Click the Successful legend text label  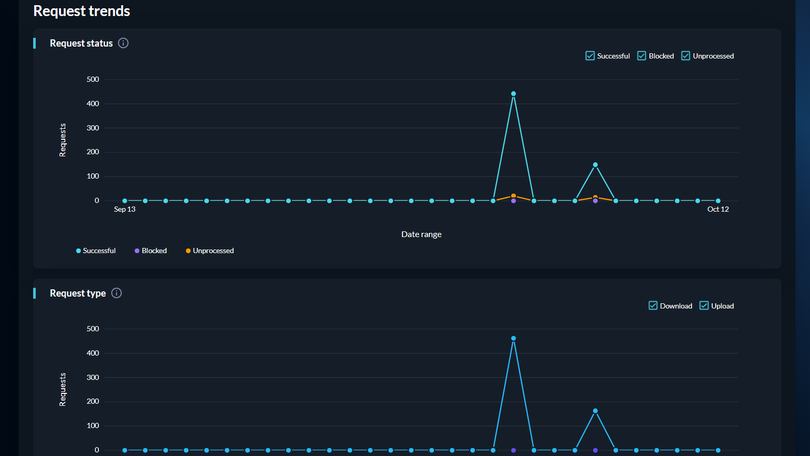pos(98,251)
